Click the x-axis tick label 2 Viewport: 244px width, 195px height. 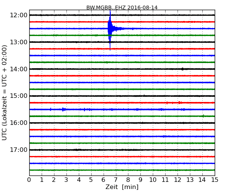(54, 180)
